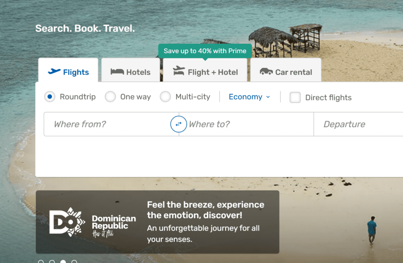Image resolution: width=403 pixels, height=263 pixels.
Task: Switch to the Hotels tab
Action: [131, 72]
